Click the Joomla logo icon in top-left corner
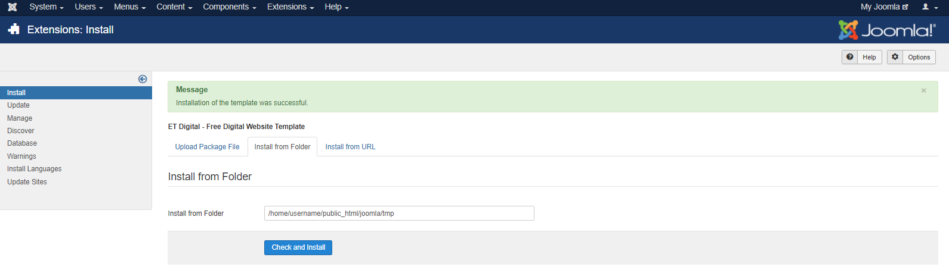The image size is (949, 270). (x=12, y=7)
